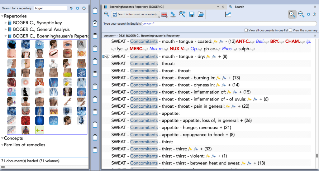Image resolution: width=319 pixels, height=171 pixels.
Task: Click the sulph. remedy link
Action: click(244, 49)
